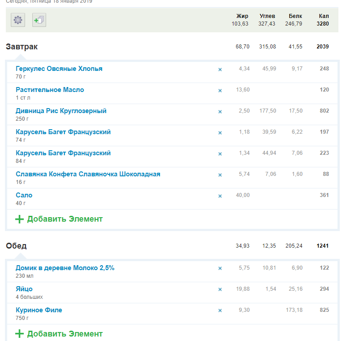Open the settings gear icon
Viewport: 342px width, 341px height.
click(18, 20)
